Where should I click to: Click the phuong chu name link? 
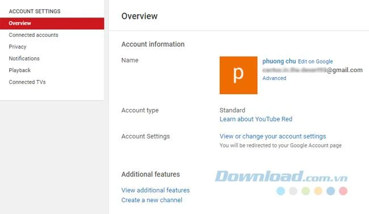click(x=279, y=61)
